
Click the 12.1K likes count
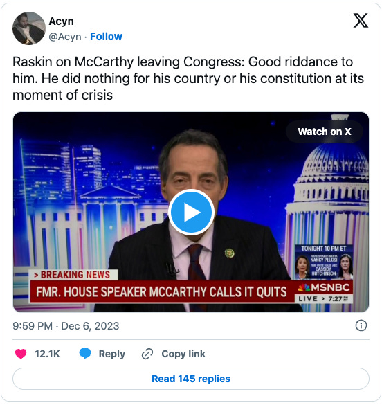coord(47,354)
